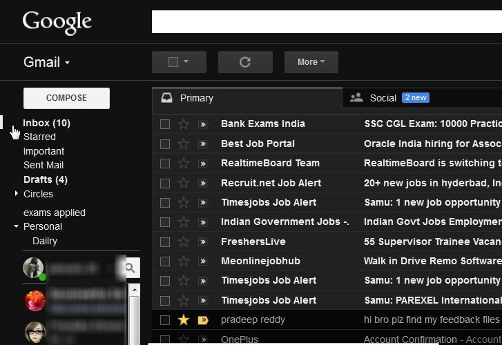Unstar the pradeep reddy email
This screenshot has height=345, width=502.
184,319
